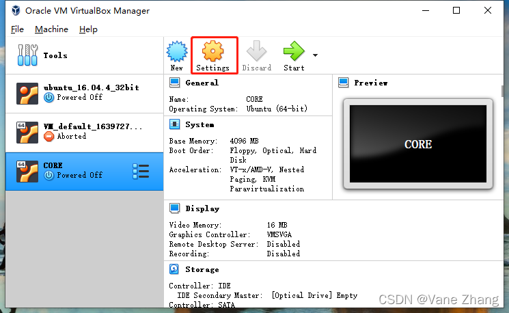Open the CORE machine list-menu icon
Image resolution: width=509 pixels, height=313 pixels.
(x=141, y=172)
